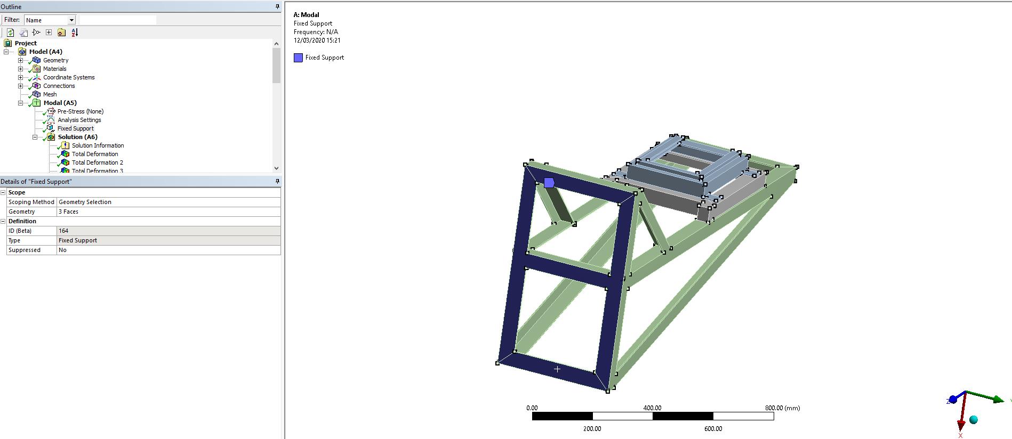The image size is (1012, 439).
Task: Click the Geometry value 3 Faces
Action: click(168, 212)
